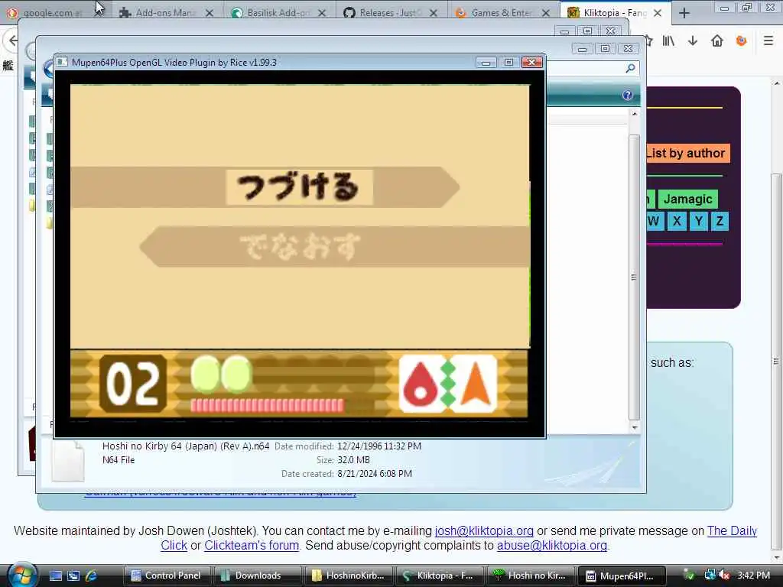Image resolution: width=783 pixels, height=587 pixels.
Task: Open the browser hamburger menu
Action: coord(768,41)
